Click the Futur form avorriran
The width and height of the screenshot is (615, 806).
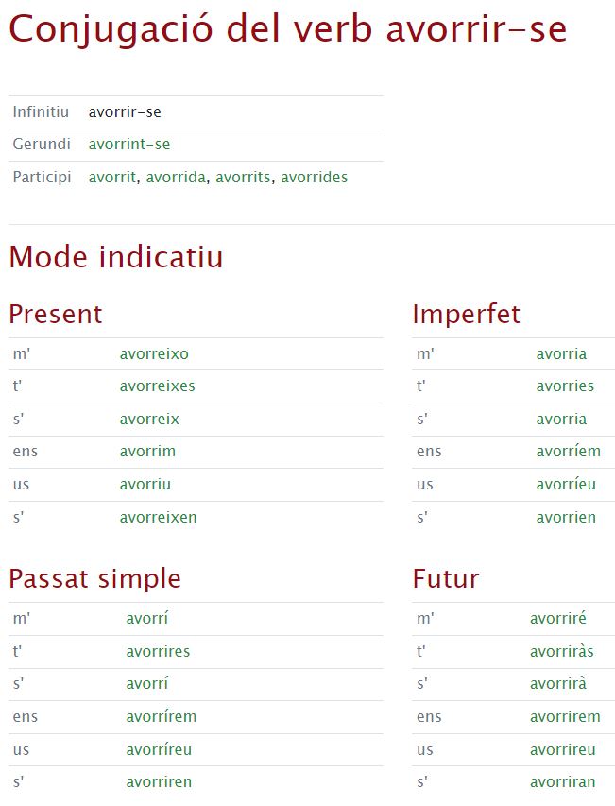(x=563, y=781)
